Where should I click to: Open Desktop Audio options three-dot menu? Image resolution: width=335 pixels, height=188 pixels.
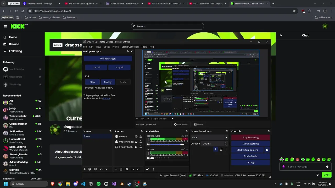pos(148,140)
